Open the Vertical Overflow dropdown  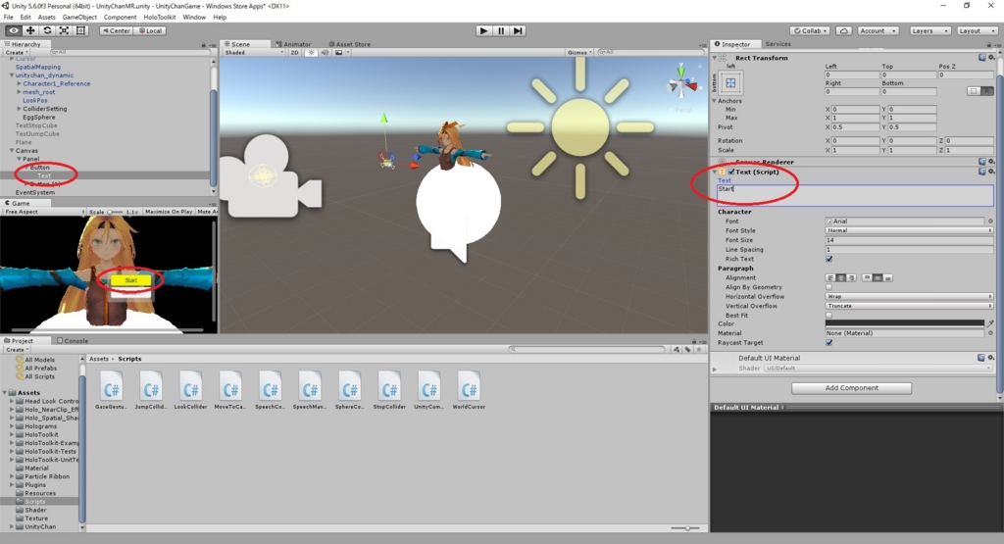coord(909,306)
